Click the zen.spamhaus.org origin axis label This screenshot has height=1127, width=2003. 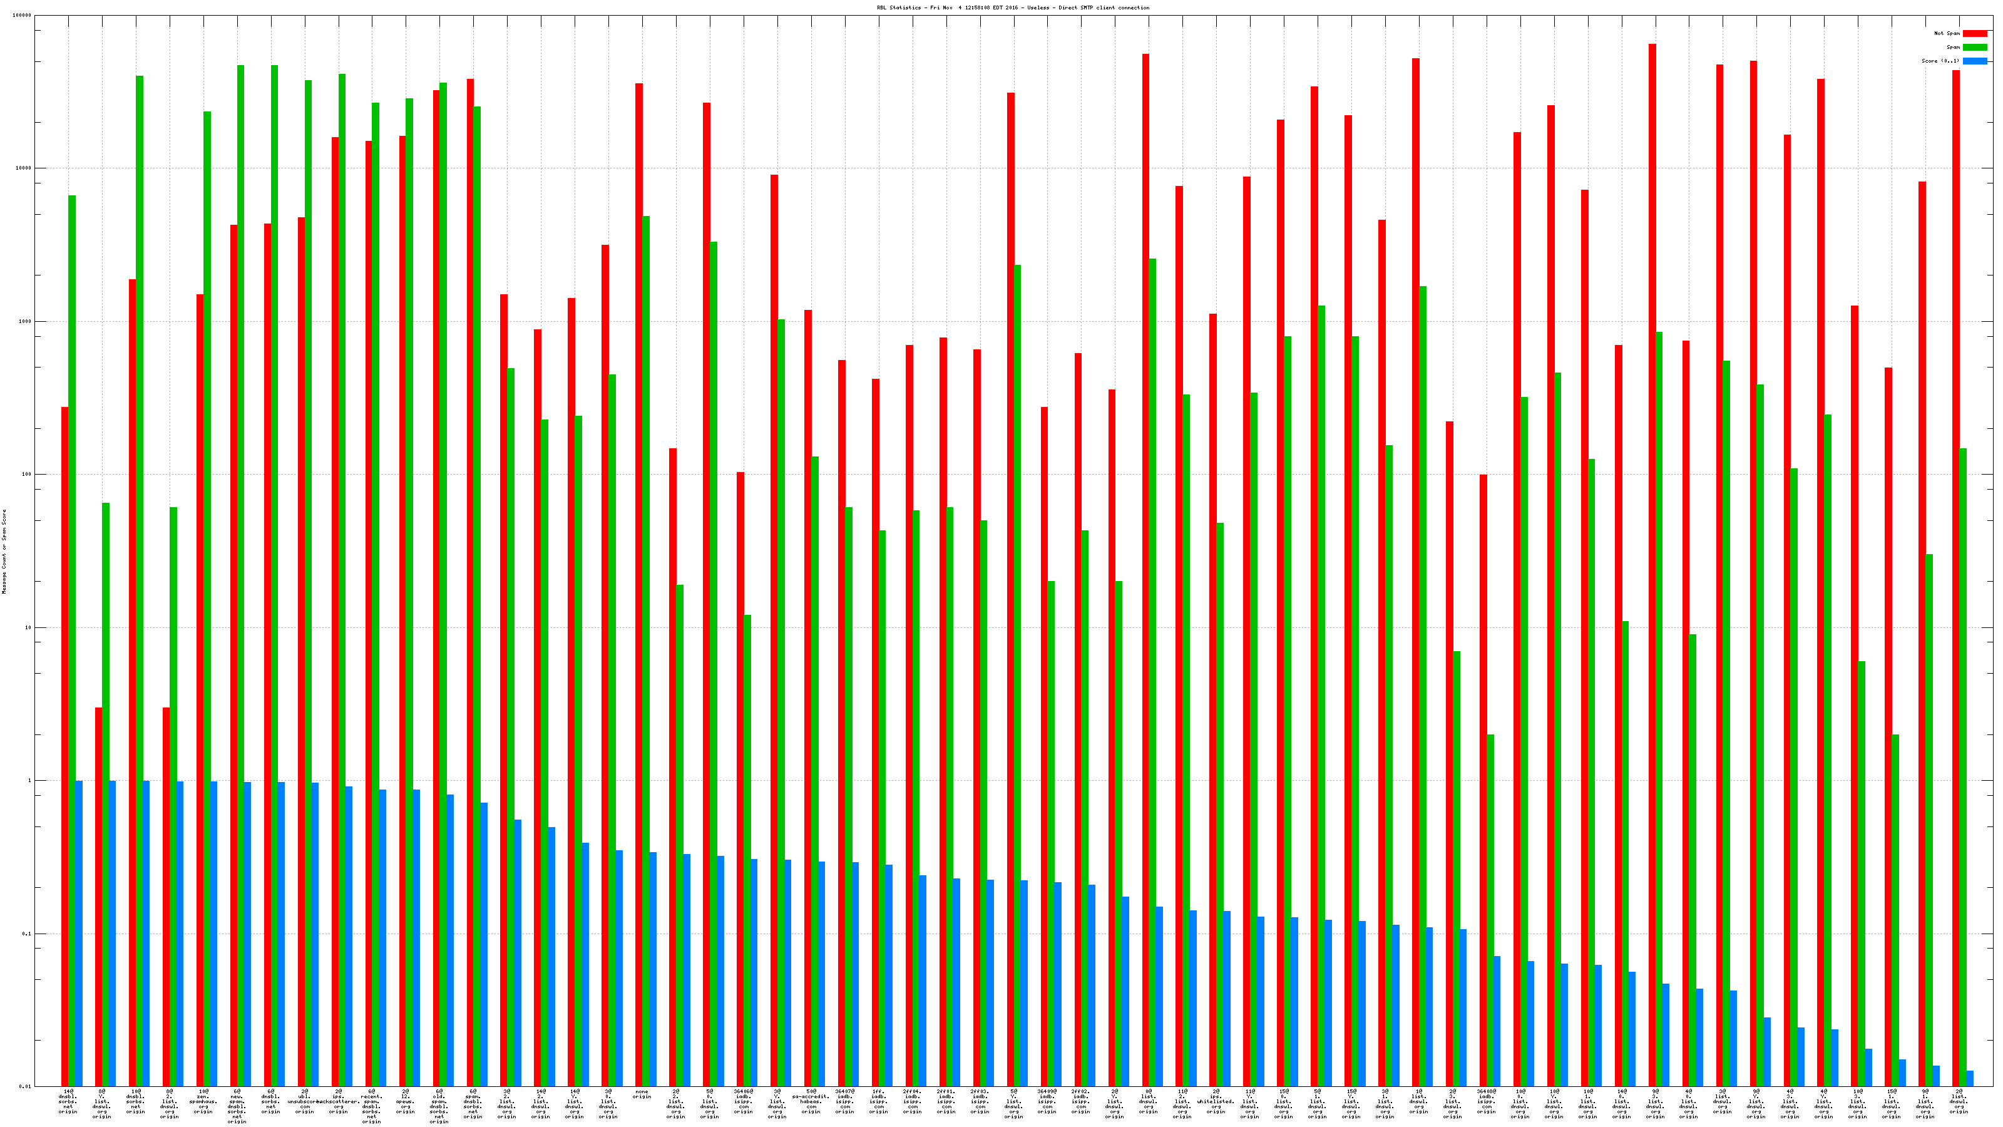203,1102
